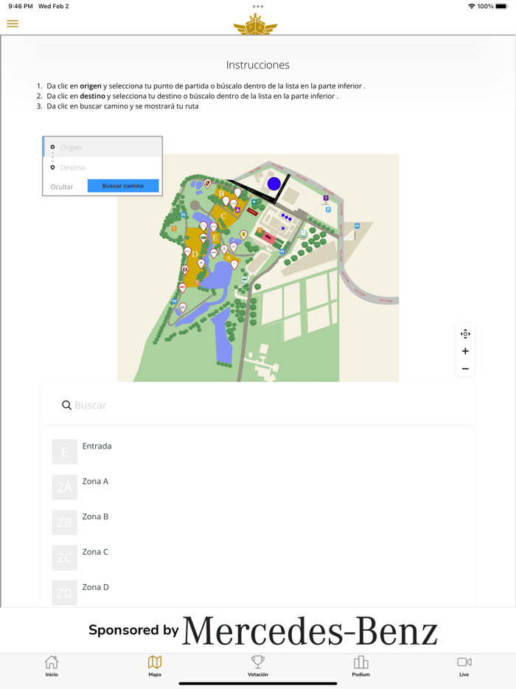Tap the Porsche pin on the map
The height and width of the screenshot is (689, 516).
(207, 183)
